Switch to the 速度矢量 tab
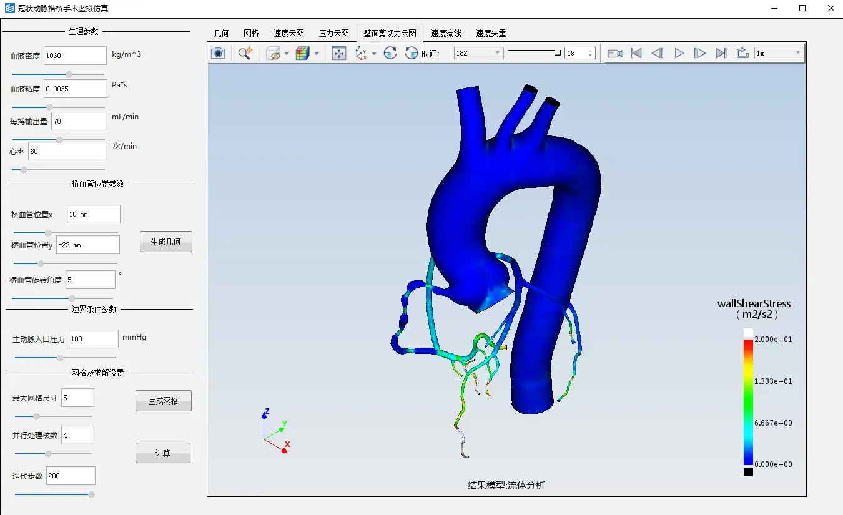 tap(491, 33)
